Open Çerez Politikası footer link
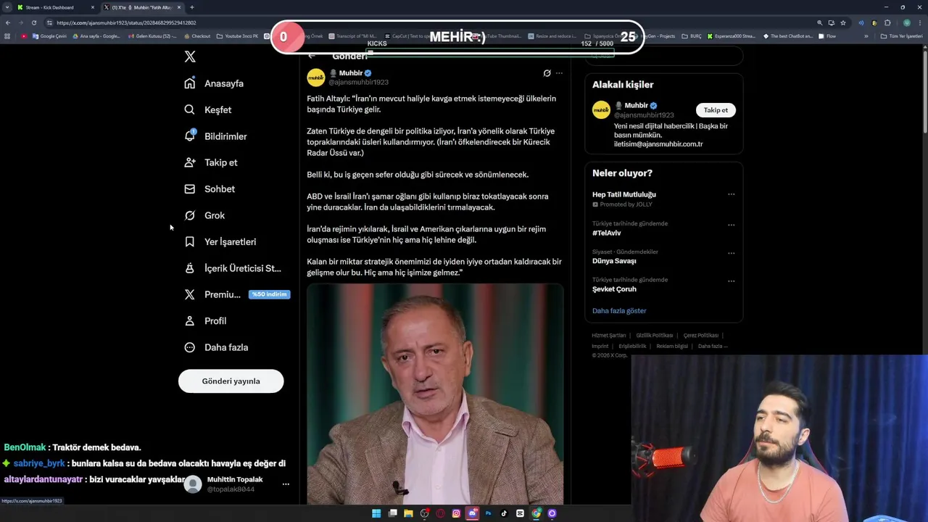 (700, 336)
